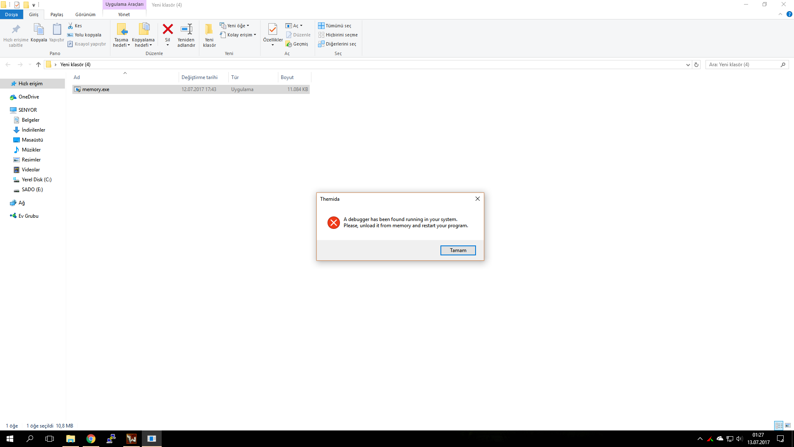Expand Kopyalama hedefi copy-to dropdown

pos(143,43)
